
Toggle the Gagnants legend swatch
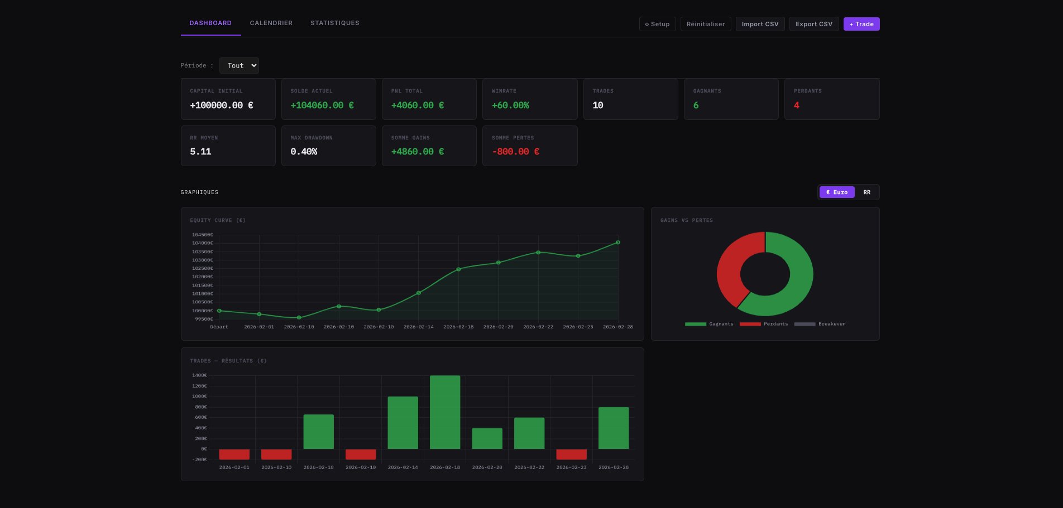pos(696,324)
